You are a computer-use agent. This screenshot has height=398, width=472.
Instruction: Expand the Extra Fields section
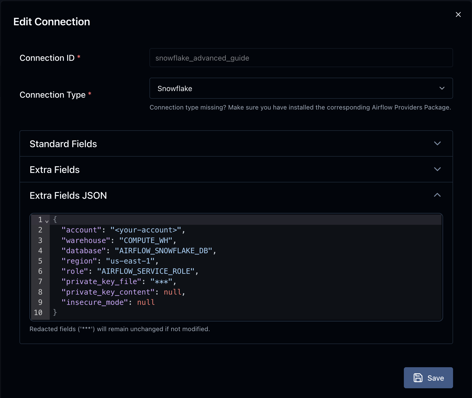click(x=236, y=170)
